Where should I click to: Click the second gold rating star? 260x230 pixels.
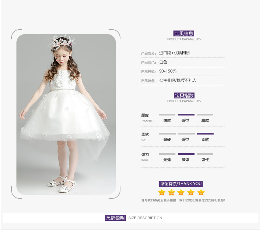pyautogui.click(x=171, y=192)
